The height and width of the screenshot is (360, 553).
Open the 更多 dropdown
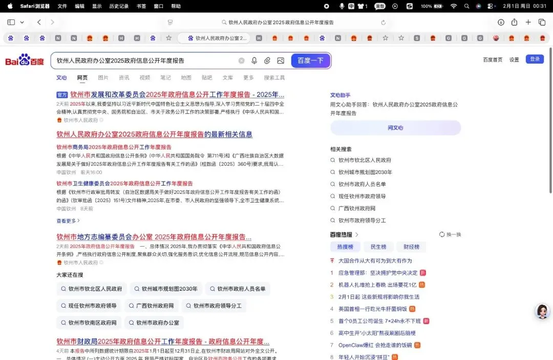click(249, 78)
